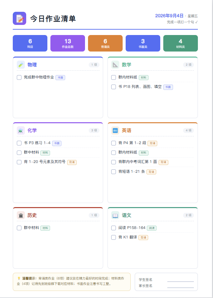Click 背诵 tag beside 背短语 1-21 条
The width and height of the screenshot is (213, 298).
(x=152, y=172)
